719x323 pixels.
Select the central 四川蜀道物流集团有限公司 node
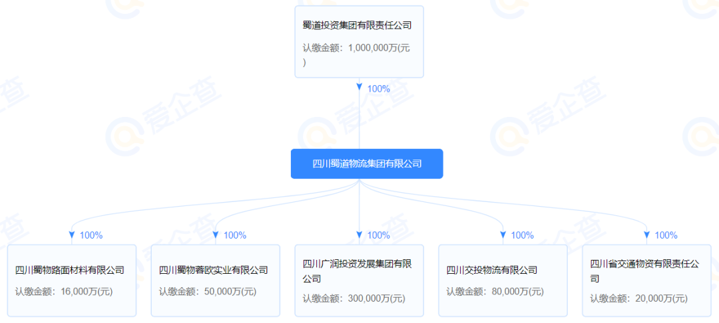pos(367,163)
